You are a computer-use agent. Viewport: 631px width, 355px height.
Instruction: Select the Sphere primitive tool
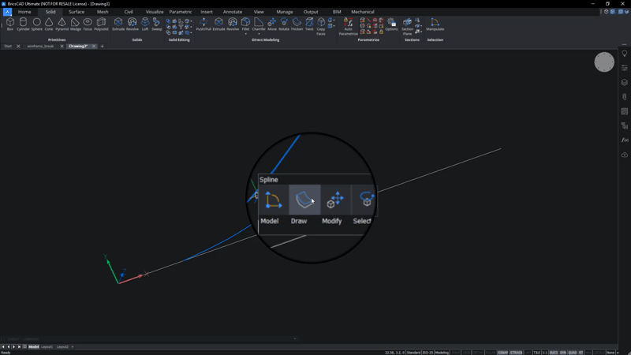click(x=36, y=24)
